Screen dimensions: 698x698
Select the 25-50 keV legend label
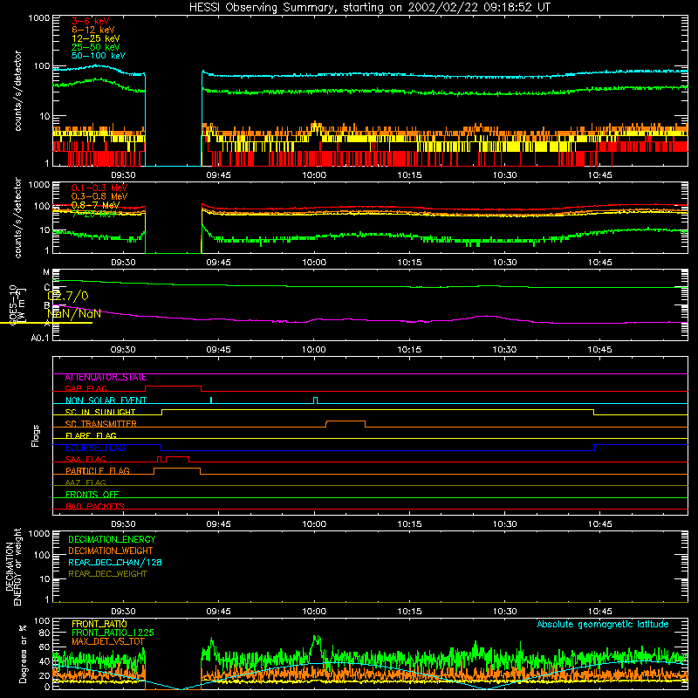[95, 47]
